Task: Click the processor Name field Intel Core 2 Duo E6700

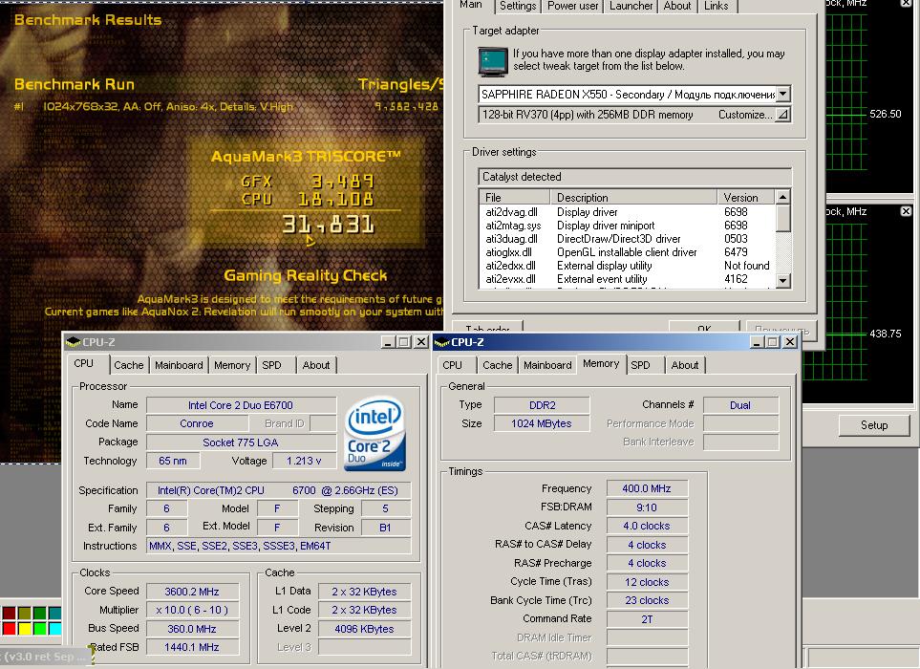Action: (241, 405)
